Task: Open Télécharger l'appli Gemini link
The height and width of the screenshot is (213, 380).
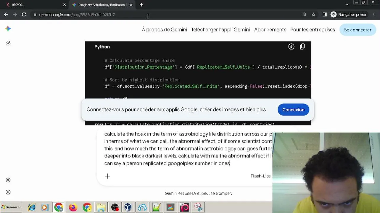Action: coord(220,30)
